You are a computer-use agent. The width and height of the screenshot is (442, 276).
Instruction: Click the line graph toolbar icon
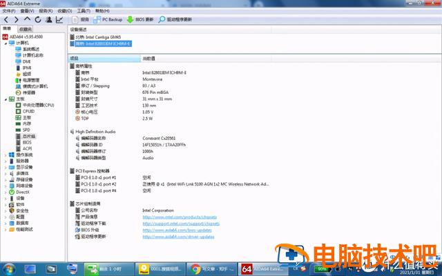click(59, 19)
